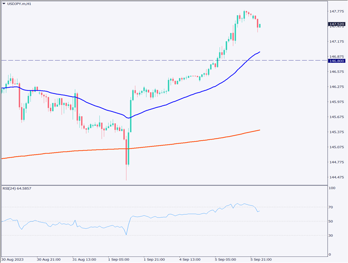Select the horizontal line label 146.800

click(337, 61)
